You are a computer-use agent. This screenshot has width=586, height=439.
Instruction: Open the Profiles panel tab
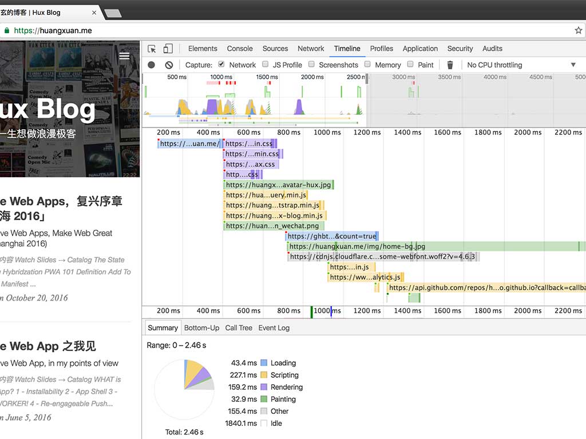coord(381,49)
